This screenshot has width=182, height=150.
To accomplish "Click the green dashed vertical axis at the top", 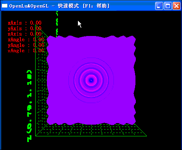I will pos(57,23).
